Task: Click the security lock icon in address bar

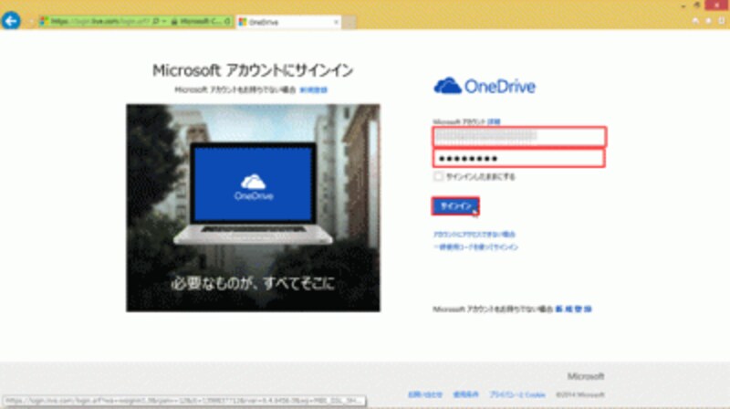Action: click(x=174, y=21)
